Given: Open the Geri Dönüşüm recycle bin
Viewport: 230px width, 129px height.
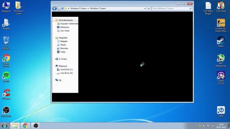Looking at the screenshot, I should pos(6,43).
